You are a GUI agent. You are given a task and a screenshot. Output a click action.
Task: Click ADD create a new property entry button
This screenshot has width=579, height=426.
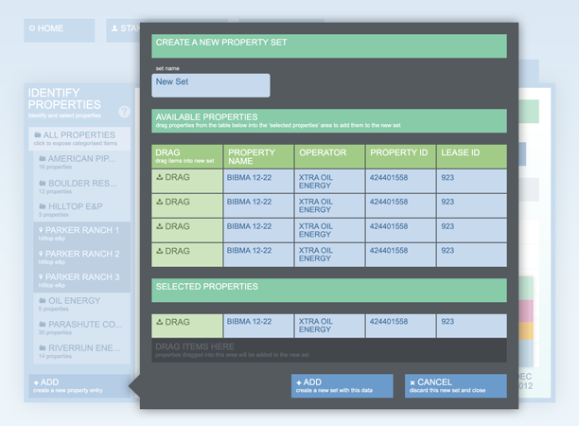(79, 385)
